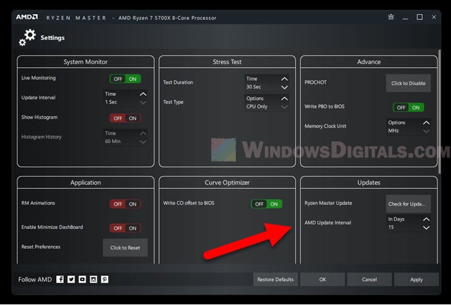Increase AMD Update Interval days
The width and height of the screenshot is (451, 305).
click(427, 219)
